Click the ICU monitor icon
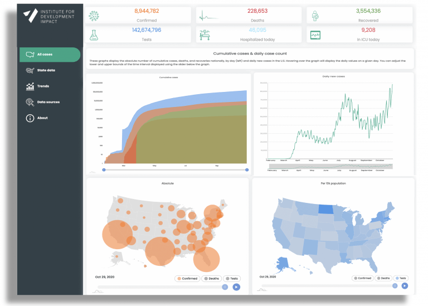 pyautogui.click(x=315, y=35)
